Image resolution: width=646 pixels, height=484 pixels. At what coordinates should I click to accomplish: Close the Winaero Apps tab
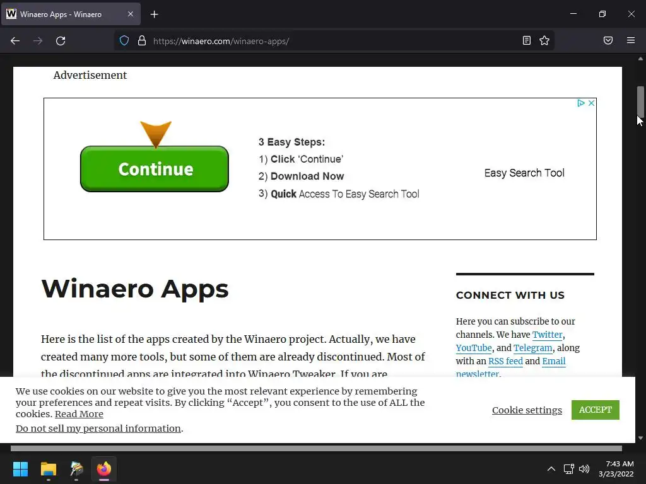[130, 14]
